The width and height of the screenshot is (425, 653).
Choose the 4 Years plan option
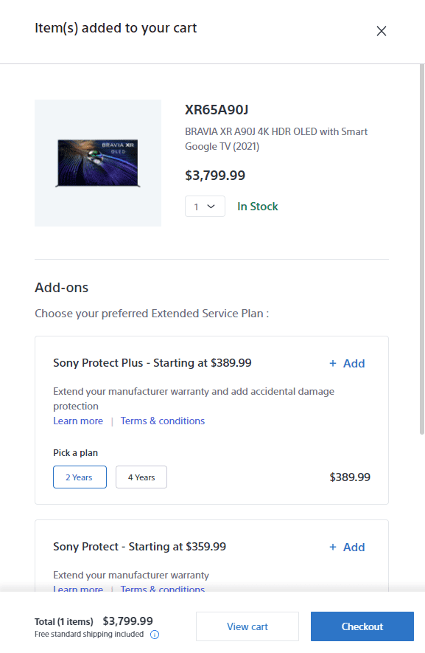point(141,477)
